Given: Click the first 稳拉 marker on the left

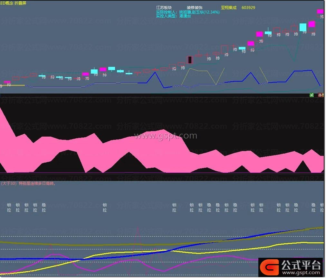Looking at the screenshot, I should pyautogui.click(x=44, y=207).
